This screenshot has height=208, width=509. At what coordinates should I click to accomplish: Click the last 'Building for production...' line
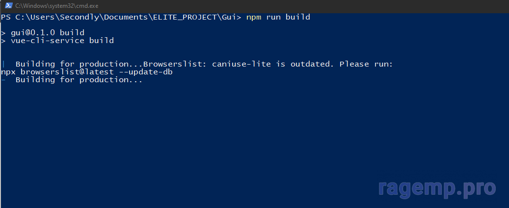click(79, 80)
